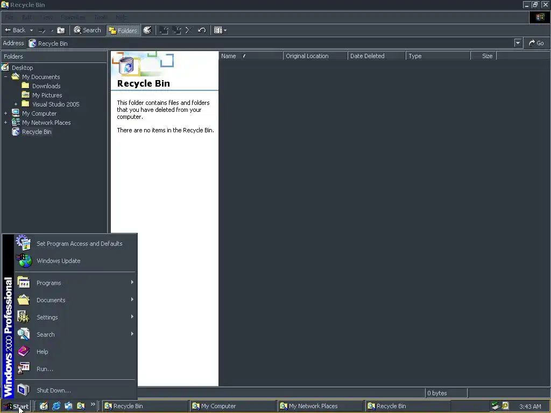Screen dimensions: 551x413
Task: Click the Search magnifier icon in Start menu
Action: [24, 334]
